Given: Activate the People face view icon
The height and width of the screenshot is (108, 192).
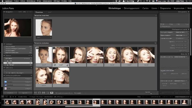Looking at the screenshot, I should (52, 93).
